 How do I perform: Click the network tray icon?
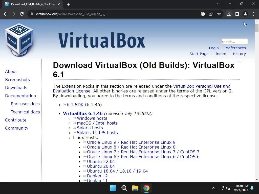(x=222, y=188)
